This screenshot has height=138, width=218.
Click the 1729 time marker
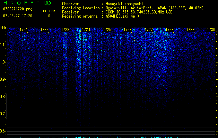[x=190, y=29]
